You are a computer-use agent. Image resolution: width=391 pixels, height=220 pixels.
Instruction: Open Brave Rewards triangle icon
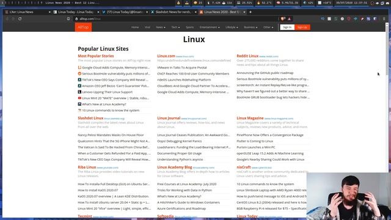coord(289,19)
